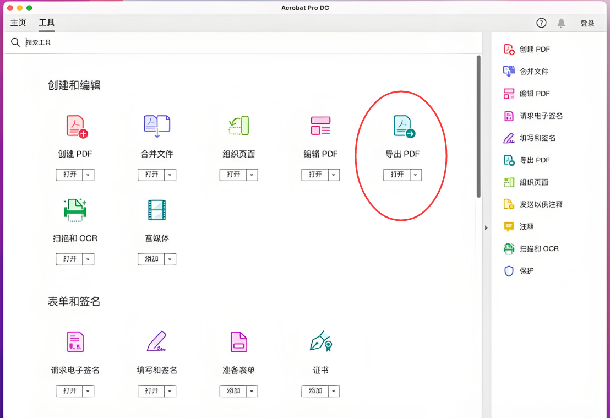Viewport: 610px width, 418px height.
Task: Click sidebar 填写和签名 icon
Action: (509, 138)
